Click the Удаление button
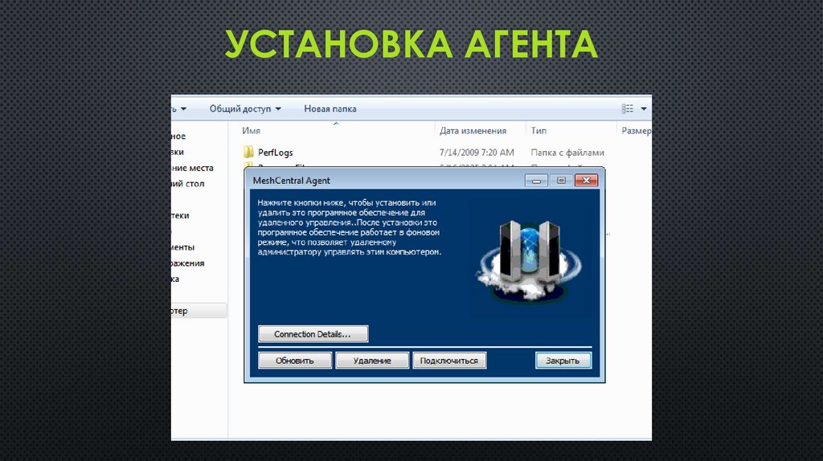This screenshot has height=461, width=823. pos(371,361)
